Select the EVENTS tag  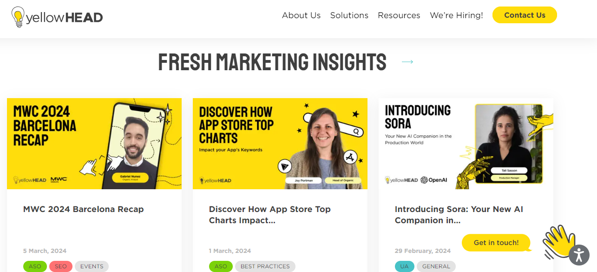[x=92, y=266]
